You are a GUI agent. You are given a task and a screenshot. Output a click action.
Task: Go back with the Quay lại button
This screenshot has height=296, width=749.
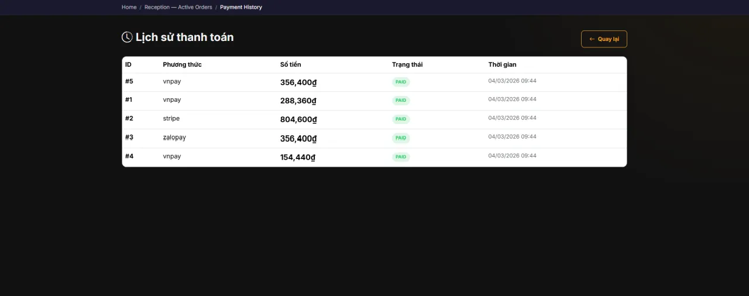[x=604, y=39]
